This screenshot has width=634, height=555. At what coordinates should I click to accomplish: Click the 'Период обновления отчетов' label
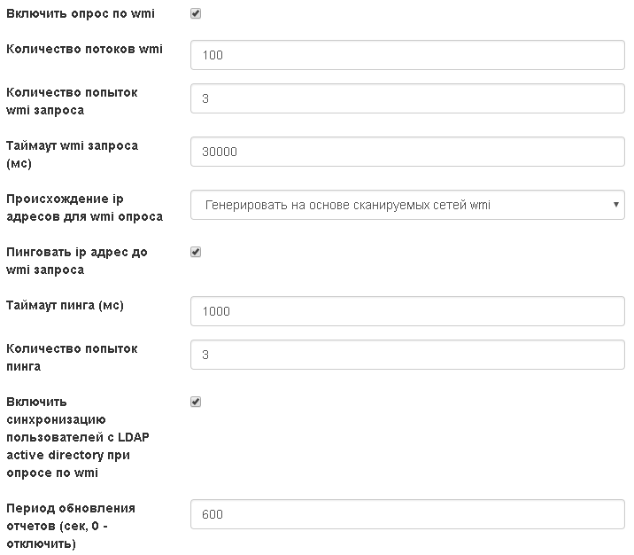(x=71, y=526)
